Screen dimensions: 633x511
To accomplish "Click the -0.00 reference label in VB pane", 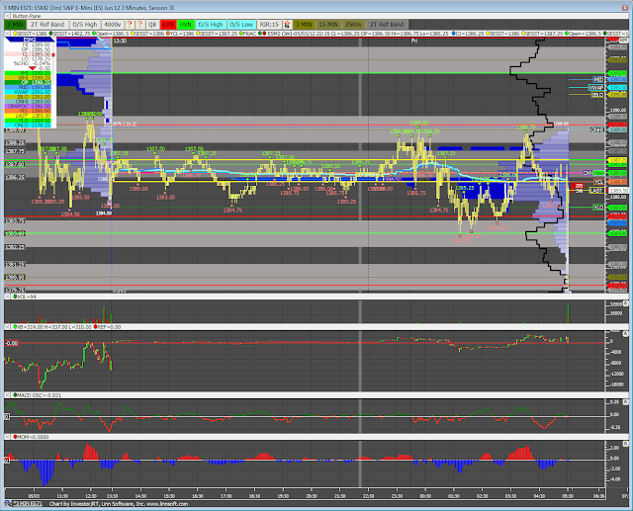I will [x=11, y=343].
